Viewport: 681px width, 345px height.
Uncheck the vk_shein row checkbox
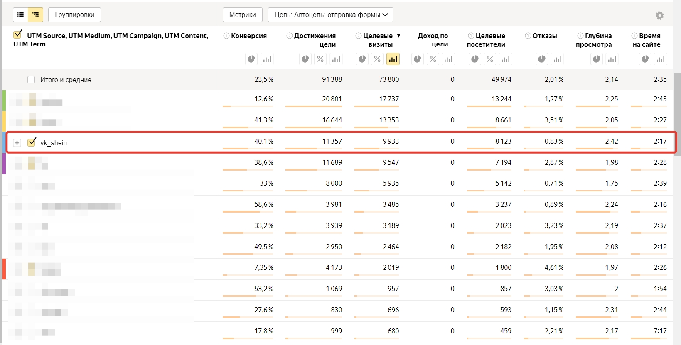coord(32,142)
